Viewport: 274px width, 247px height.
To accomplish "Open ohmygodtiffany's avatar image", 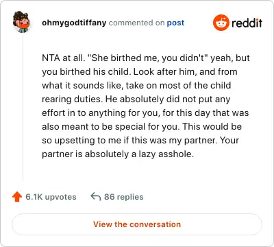I will [21, 22].
